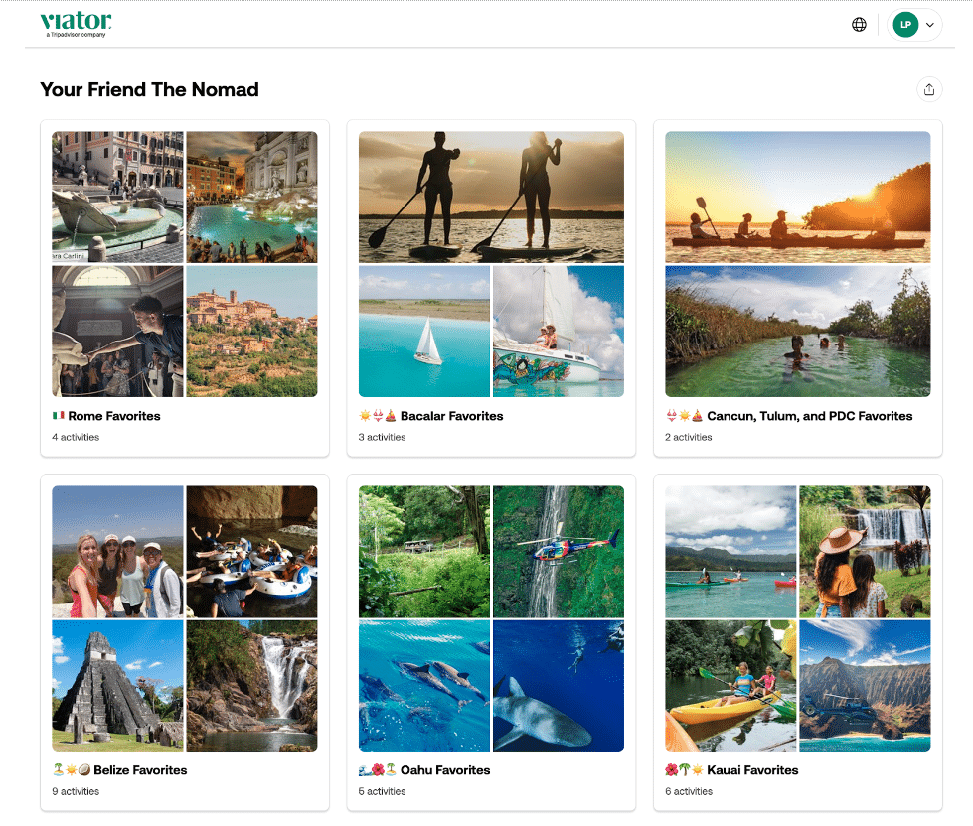Open Bacalar Favorites collection title

click(x=452, y=416)
